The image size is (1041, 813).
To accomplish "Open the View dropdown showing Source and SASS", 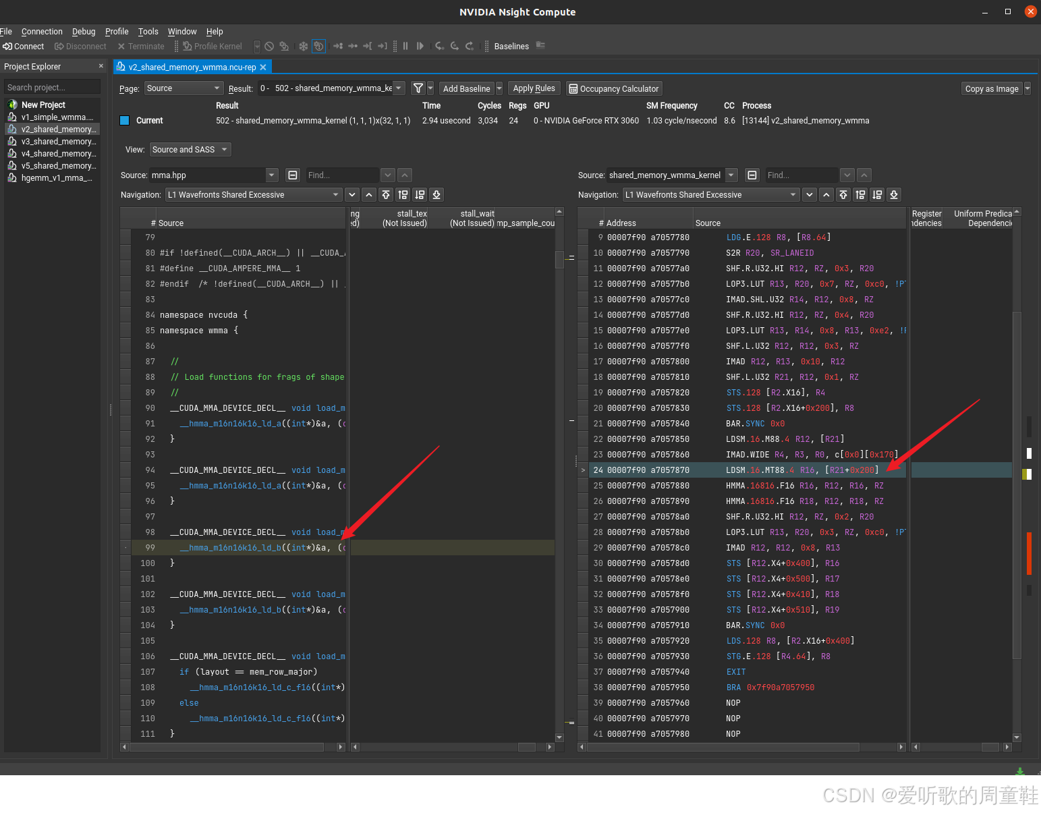I will click(x=190, y=150).
